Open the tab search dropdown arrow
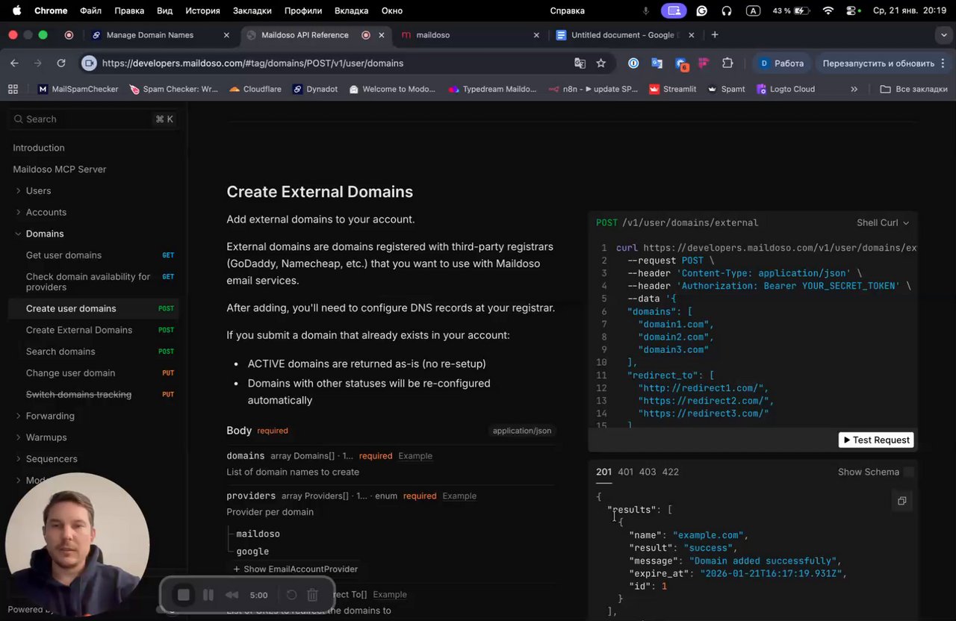The width and height of the screenshot is (956, 621). [x=944, y=34]
